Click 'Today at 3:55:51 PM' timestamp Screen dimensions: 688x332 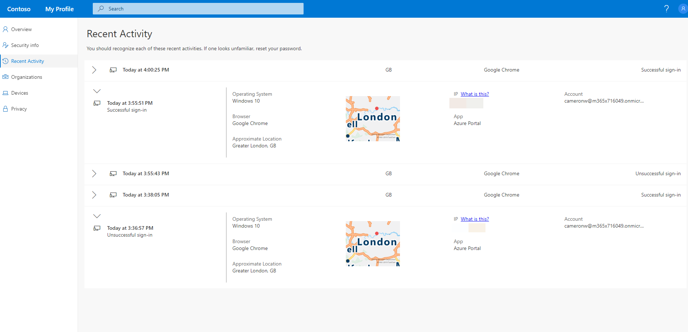tap(130, 103)
